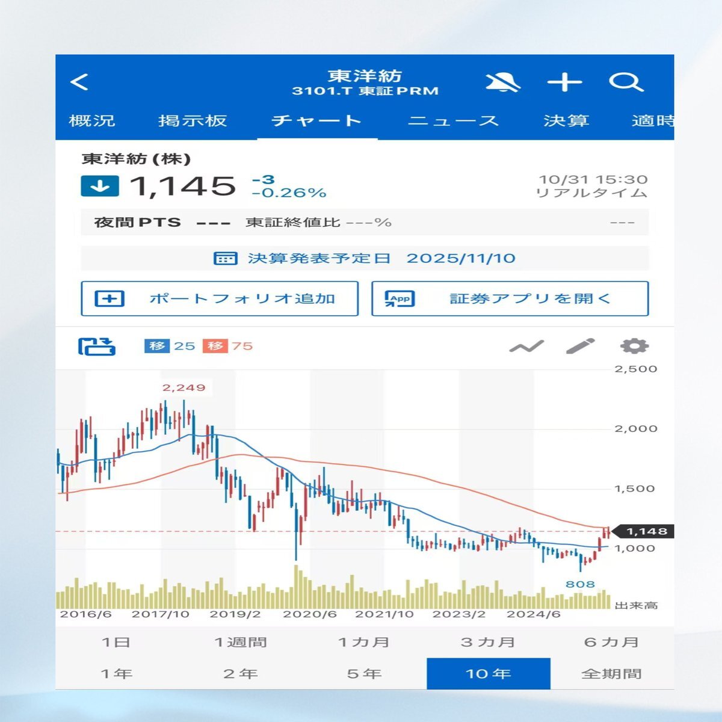Screen dimensions: 722x722
Task: Click the 東証終値比 label
Action: point(293,222)
